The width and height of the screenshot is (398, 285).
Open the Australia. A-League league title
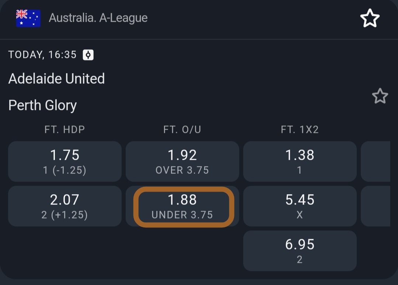click(x=98, y=18)
